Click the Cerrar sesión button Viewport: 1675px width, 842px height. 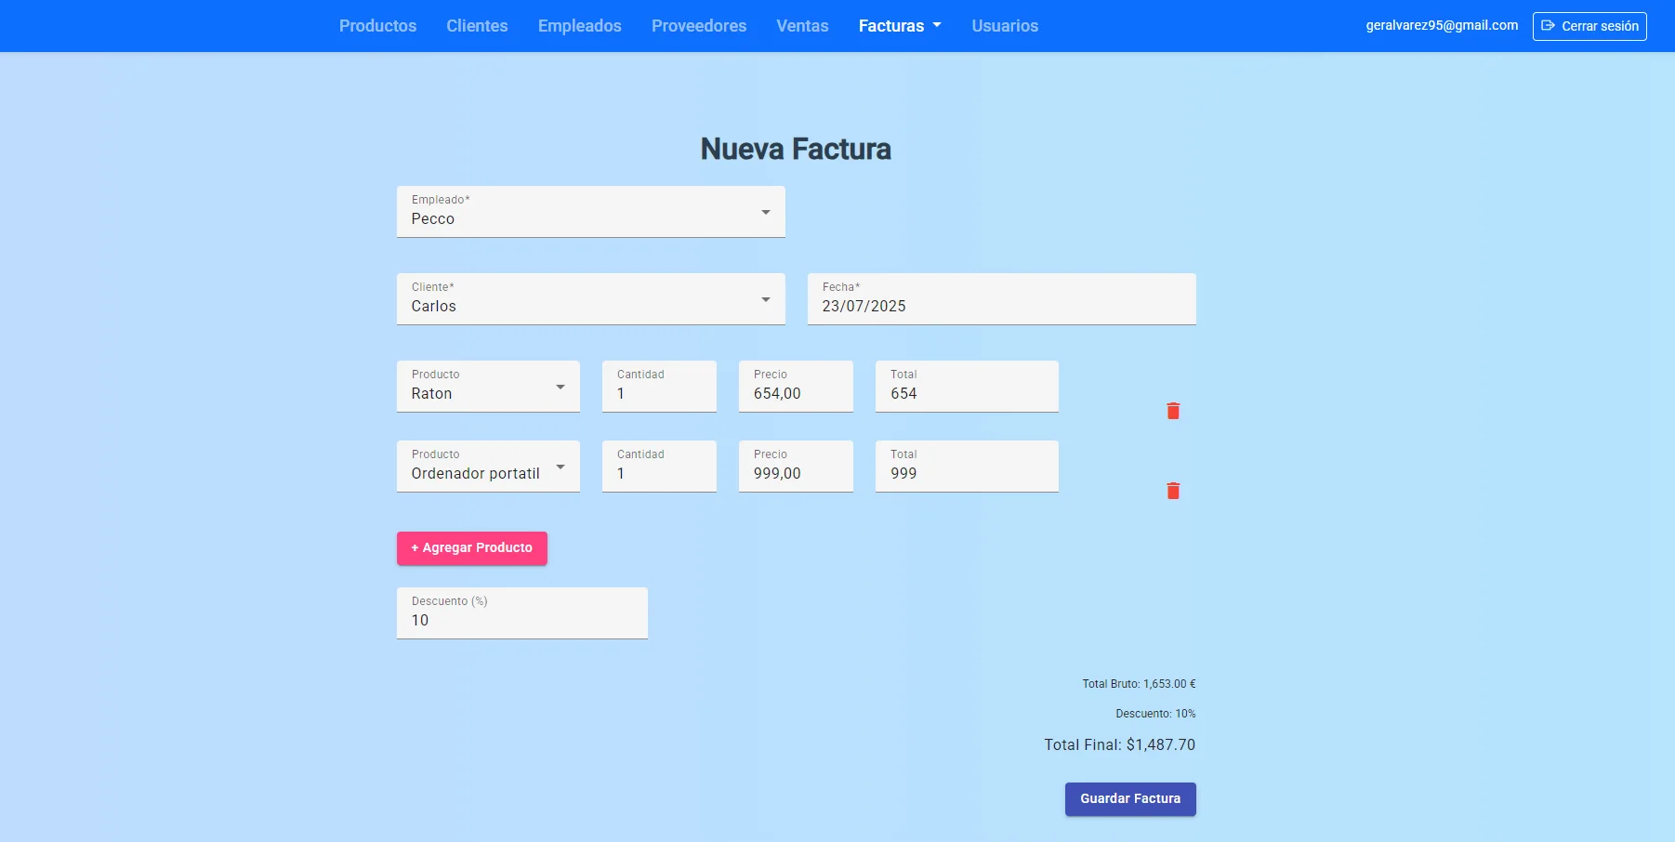click(1589, 25)
